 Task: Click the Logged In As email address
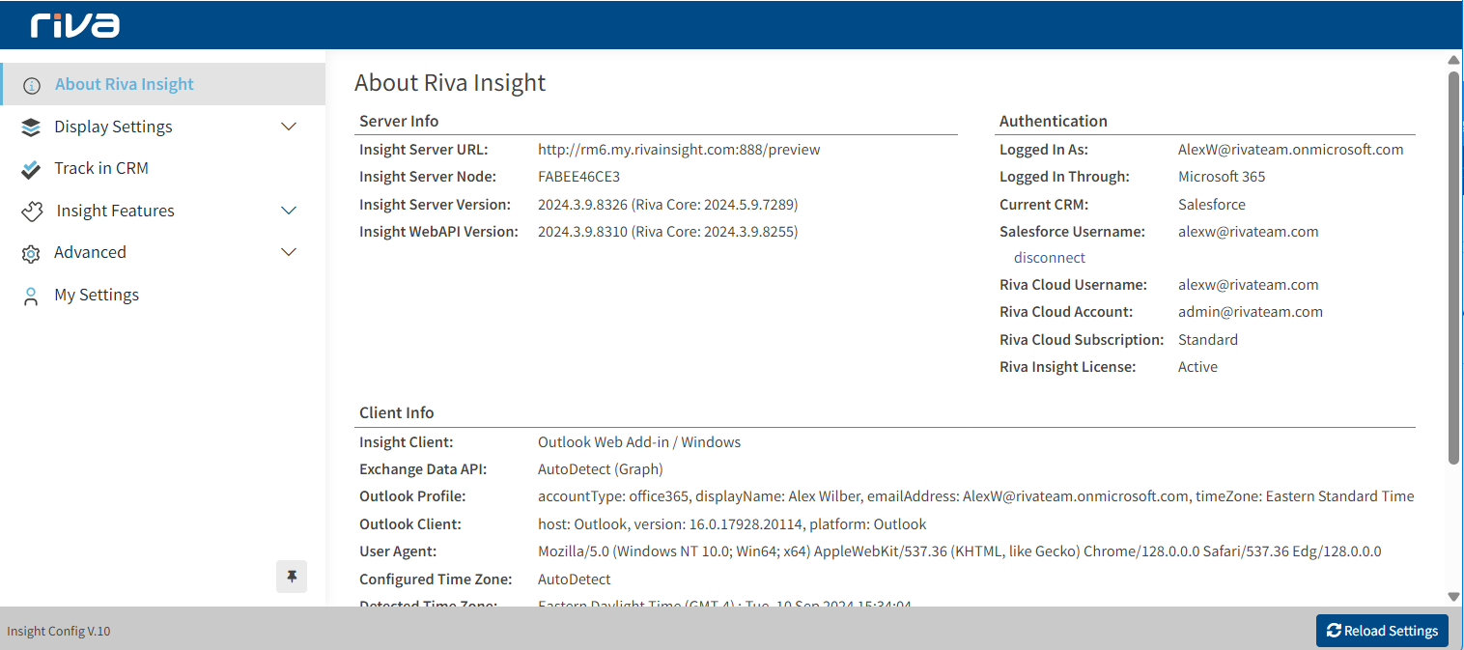pyautogui.click(x=1291, y=150)
